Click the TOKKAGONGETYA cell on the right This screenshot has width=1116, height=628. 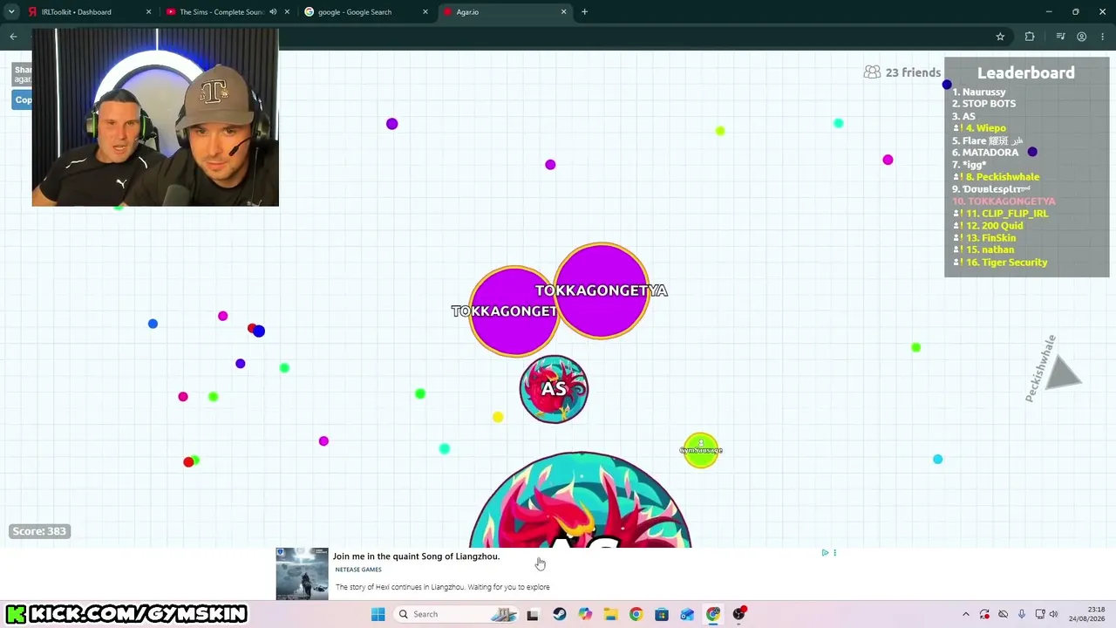pyautogui.click(x=602, y=290)
